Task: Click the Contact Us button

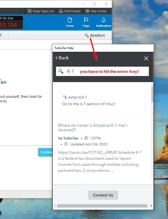Action: pyautogui.click(x=103, y=195)
